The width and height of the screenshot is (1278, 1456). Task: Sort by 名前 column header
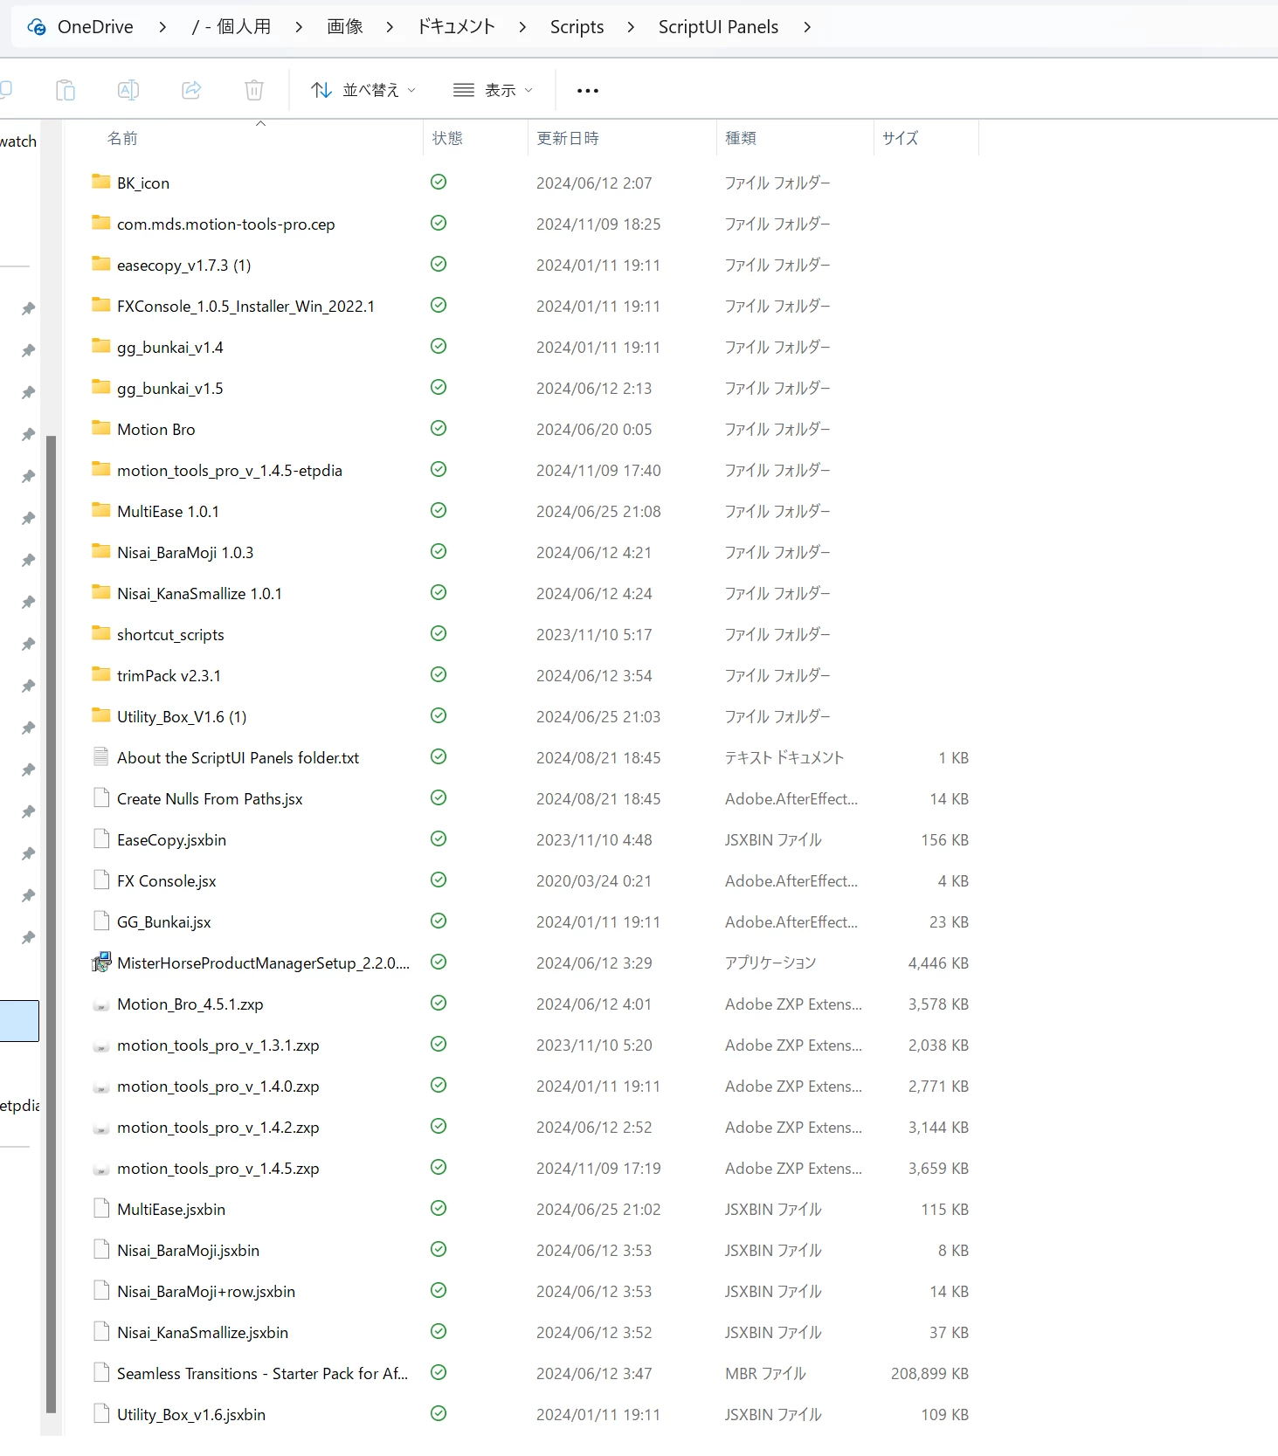click(122, 138)
